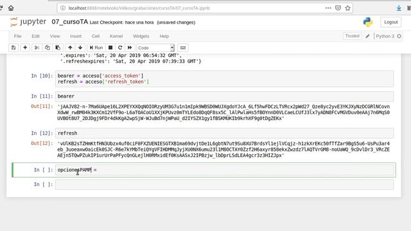Click the bearer token output text
The image size is (411, 231).
[x=223, y=112]
